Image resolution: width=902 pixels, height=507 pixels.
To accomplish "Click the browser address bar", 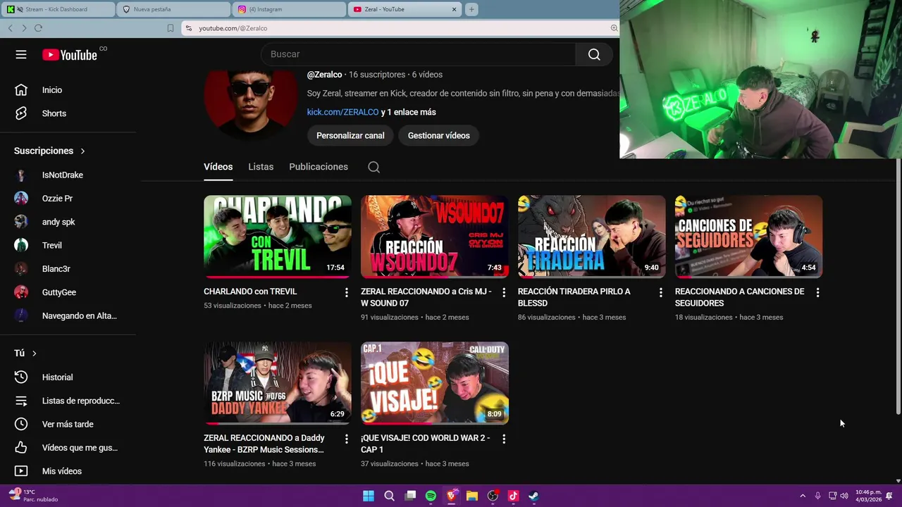I will [400, 28].
